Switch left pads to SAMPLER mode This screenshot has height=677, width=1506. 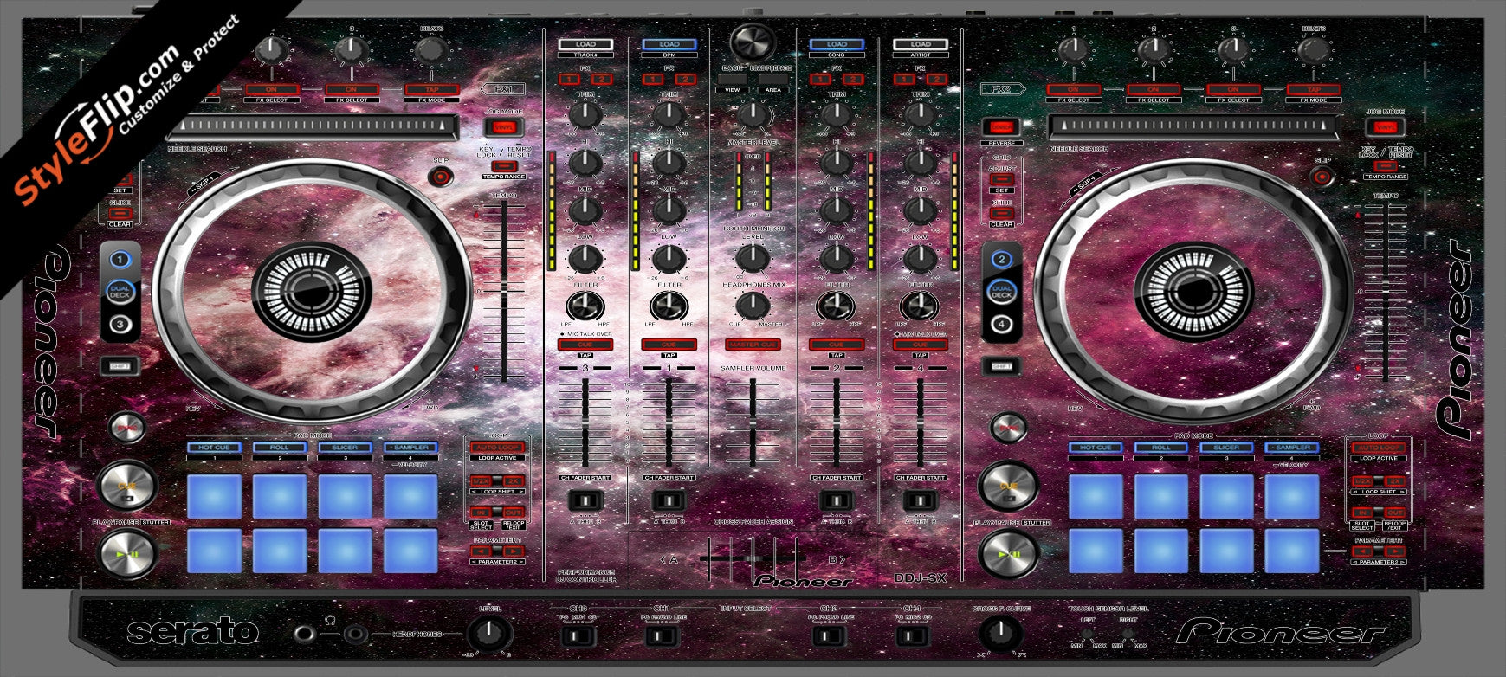410,448
